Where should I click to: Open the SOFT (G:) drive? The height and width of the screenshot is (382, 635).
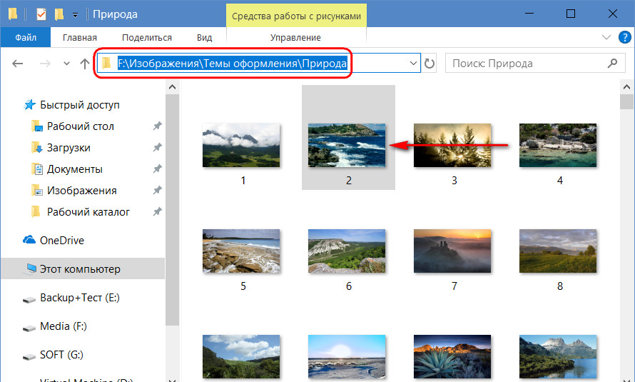[x=61, y=355]
